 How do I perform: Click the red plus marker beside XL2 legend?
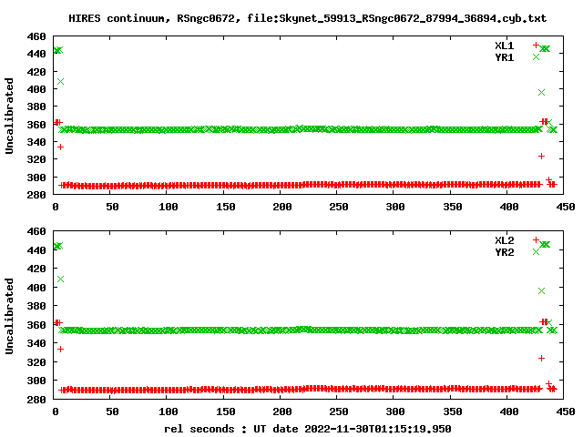click(536, 239)
